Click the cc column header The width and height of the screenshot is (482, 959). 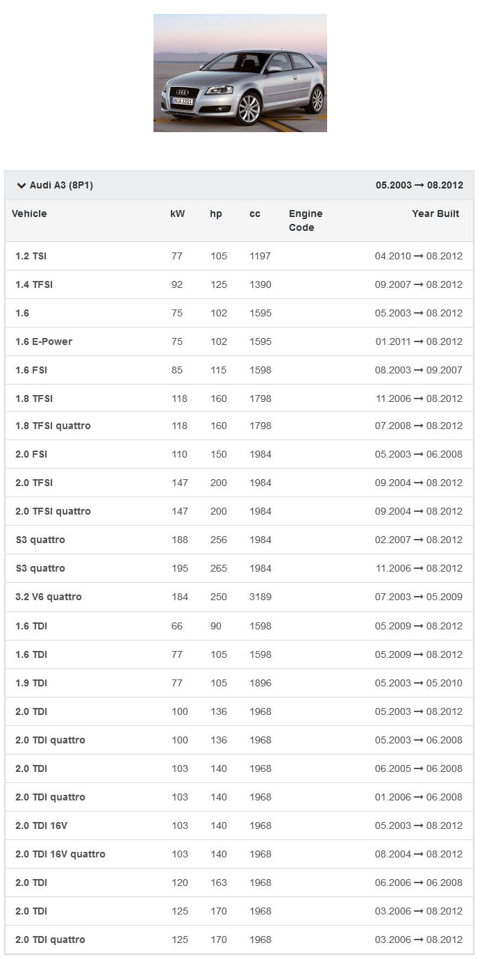(255, 213)
